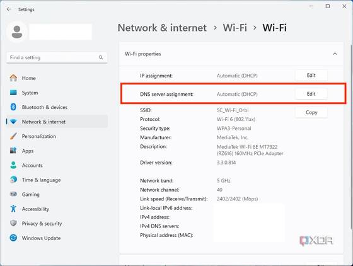Minimize the Settings window
Viewport: 353px width, 266px height.
point(311,6)
